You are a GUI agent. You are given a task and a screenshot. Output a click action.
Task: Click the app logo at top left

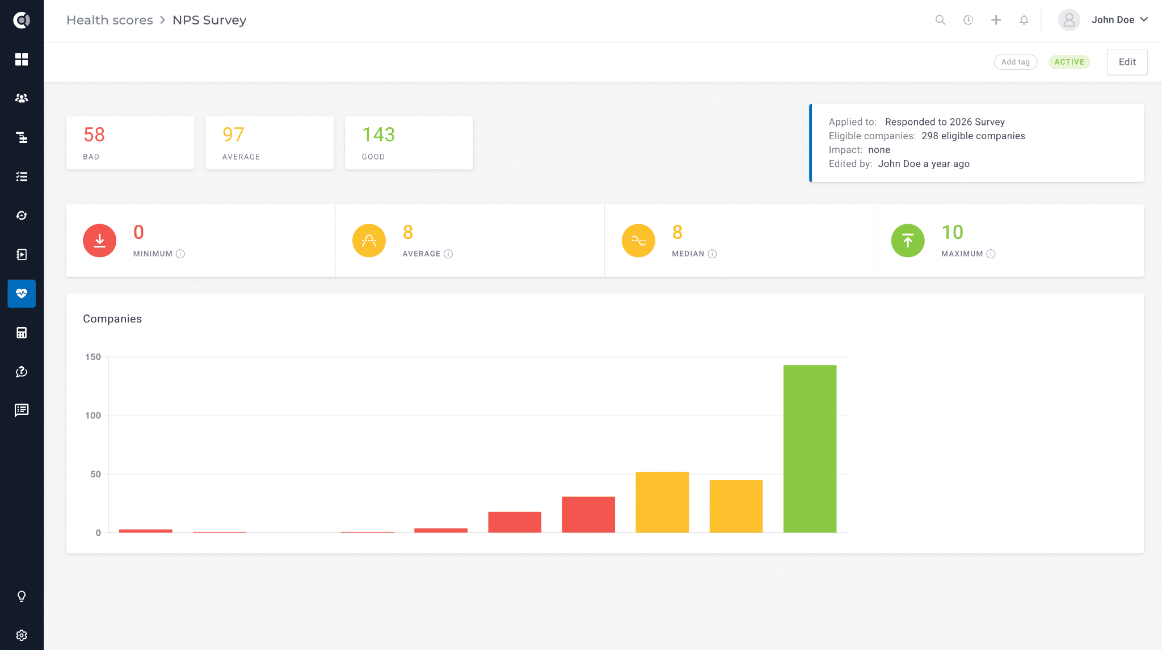(x=22, y=20)
